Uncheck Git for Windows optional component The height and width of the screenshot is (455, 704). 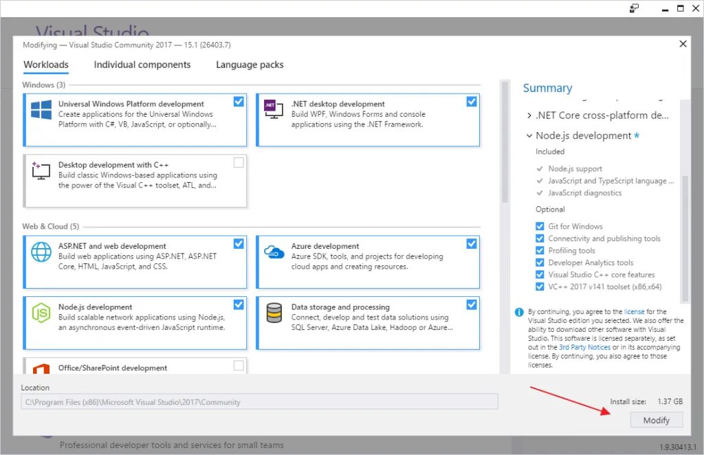[x=540, y=226]
